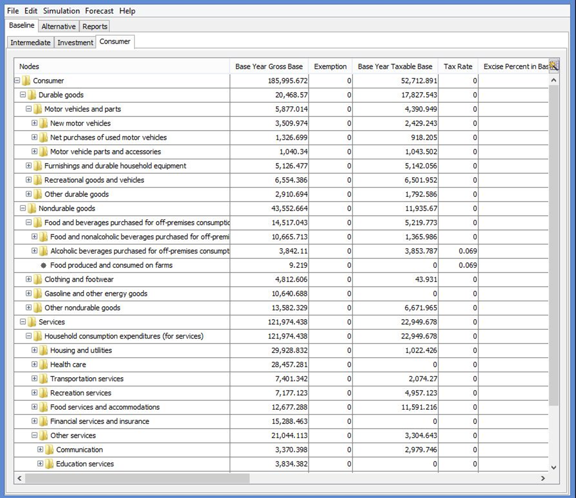
Task: Click the Recreation services folder icon
Action: (x=43, y=393)
